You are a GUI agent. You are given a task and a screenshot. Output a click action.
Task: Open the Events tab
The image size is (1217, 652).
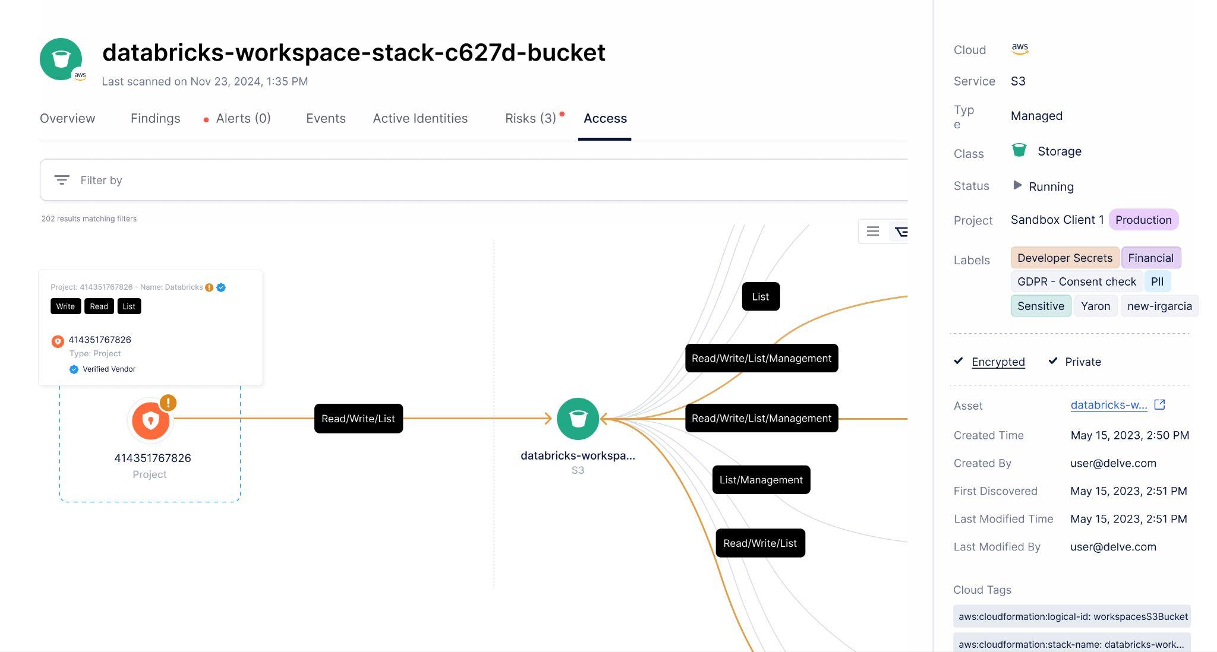[326, 118]
